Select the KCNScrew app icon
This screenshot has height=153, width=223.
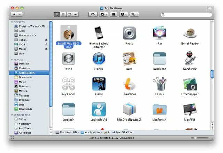click(190, 58)
